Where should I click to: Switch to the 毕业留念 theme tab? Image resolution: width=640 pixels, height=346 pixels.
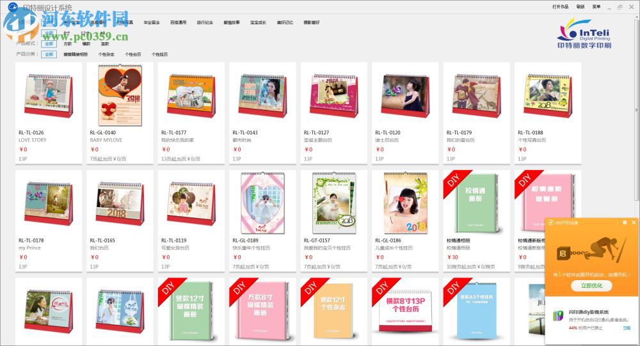[x=152, y=22]
